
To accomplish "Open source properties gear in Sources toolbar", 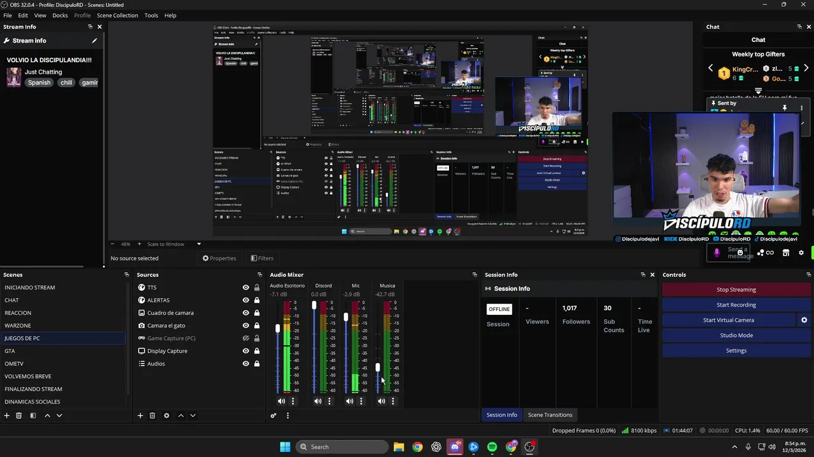I will pos(167,416).
